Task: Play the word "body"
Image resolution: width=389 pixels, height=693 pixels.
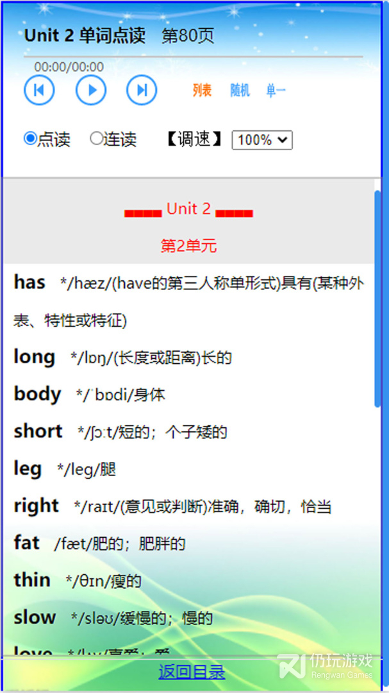Action: (x=37, y=394)
